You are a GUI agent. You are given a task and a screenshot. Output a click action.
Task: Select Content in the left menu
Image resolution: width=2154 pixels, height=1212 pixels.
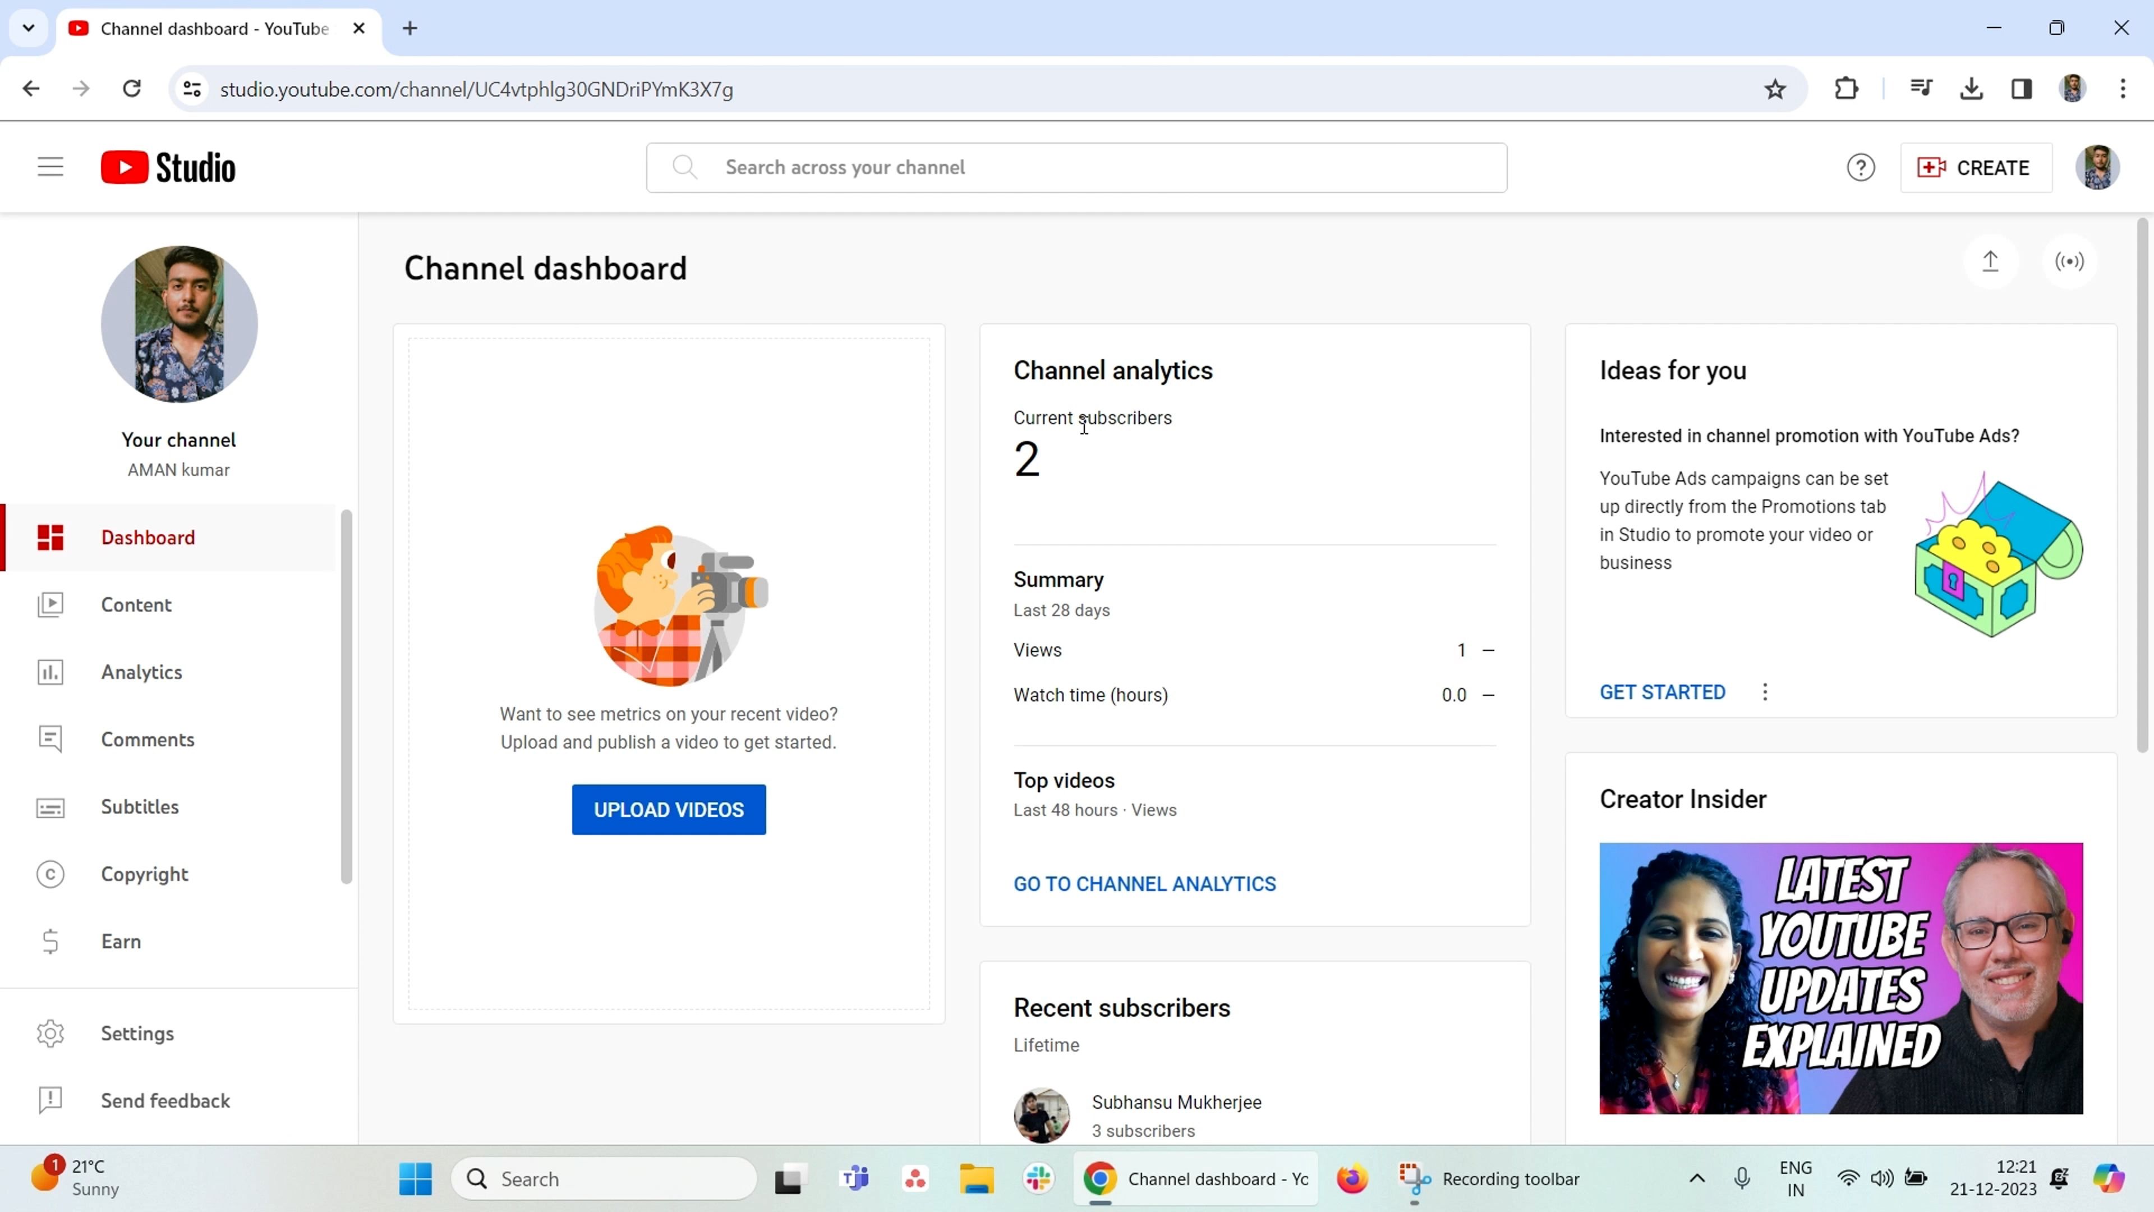coord(135,605)
